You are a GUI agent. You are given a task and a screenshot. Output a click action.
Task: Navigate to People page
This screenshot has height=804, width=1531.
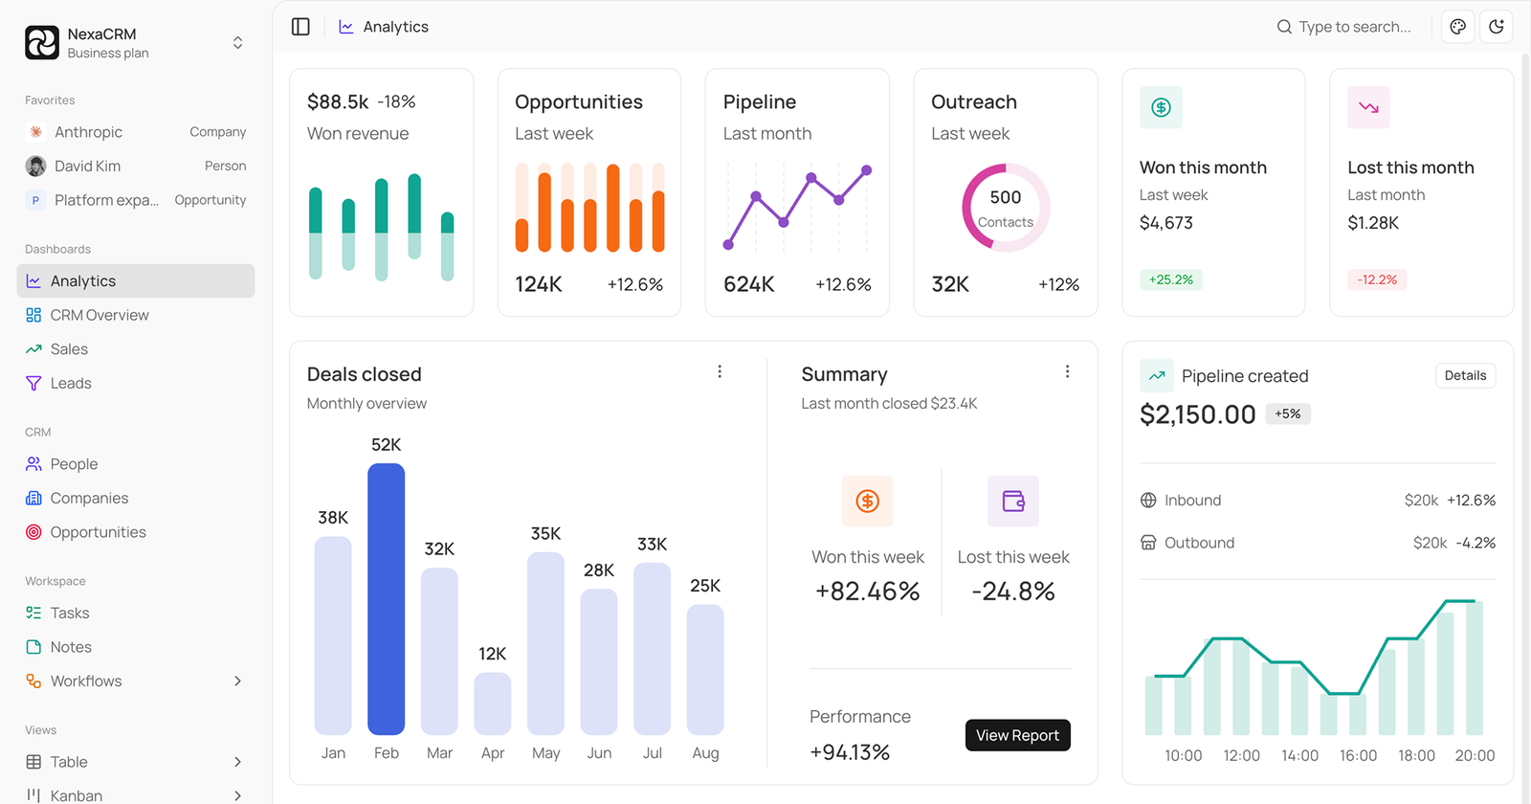(136, 464)
